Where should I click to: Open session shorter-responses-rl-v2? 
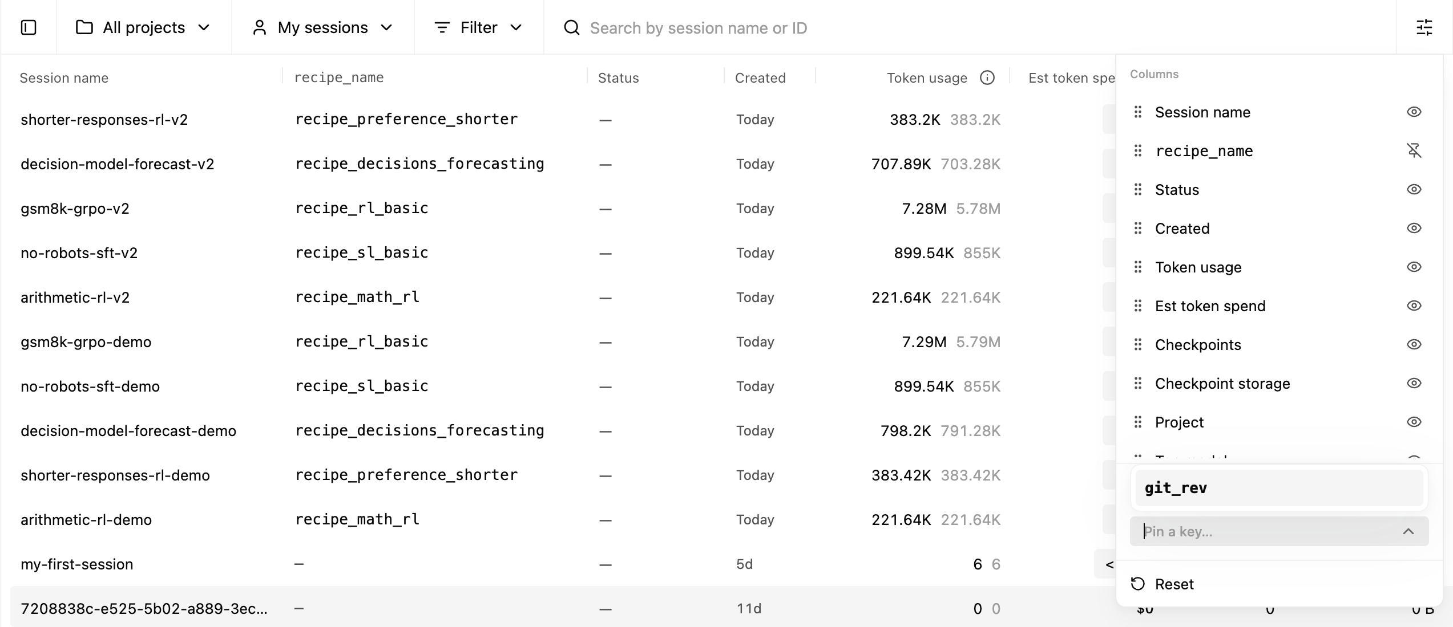pos(104,120)
